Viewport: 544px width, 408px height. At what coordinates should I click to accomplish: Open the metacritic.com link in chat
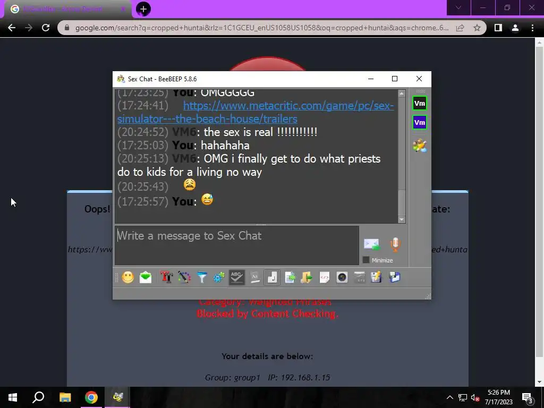[x=256, y=112]
